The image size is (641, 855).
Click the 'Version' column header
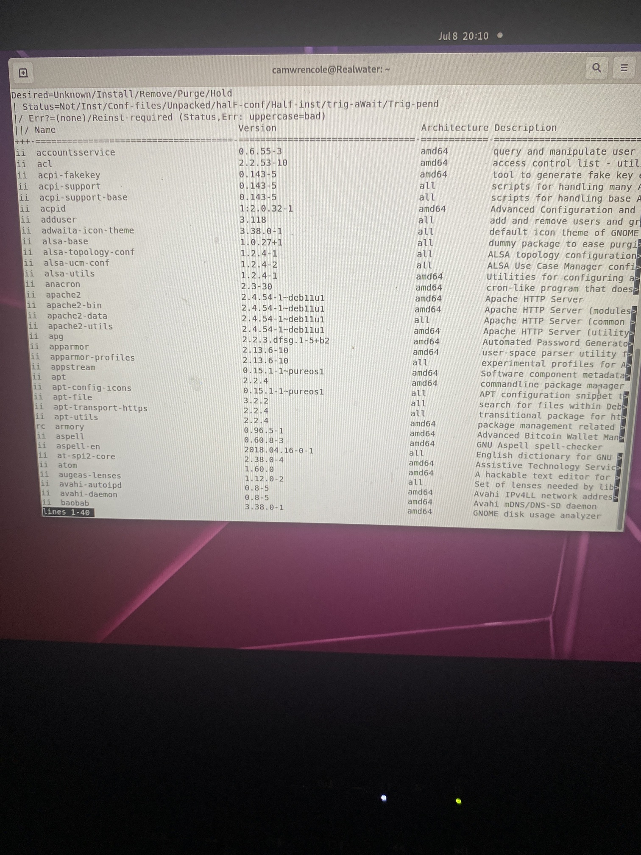tap(257, 128)
